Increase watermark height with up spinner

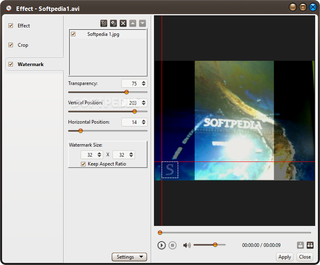[131, 153]
